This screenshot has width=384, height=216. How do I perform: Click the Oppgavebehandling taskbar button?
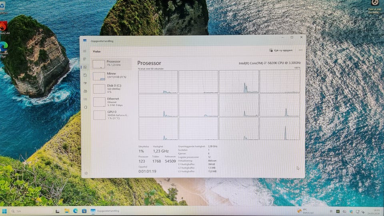point(105,211)
